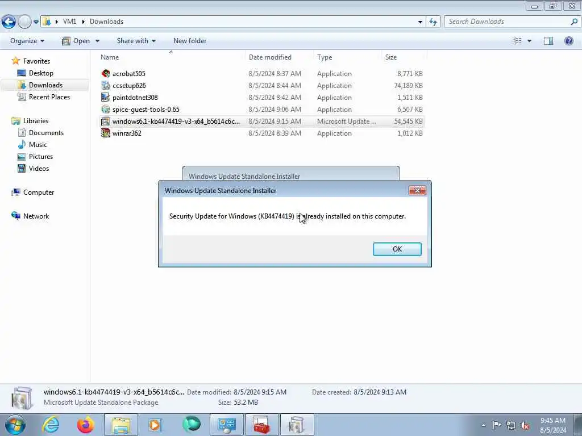
Task: Click OK in the installer dialog
Action: point(397,249)
